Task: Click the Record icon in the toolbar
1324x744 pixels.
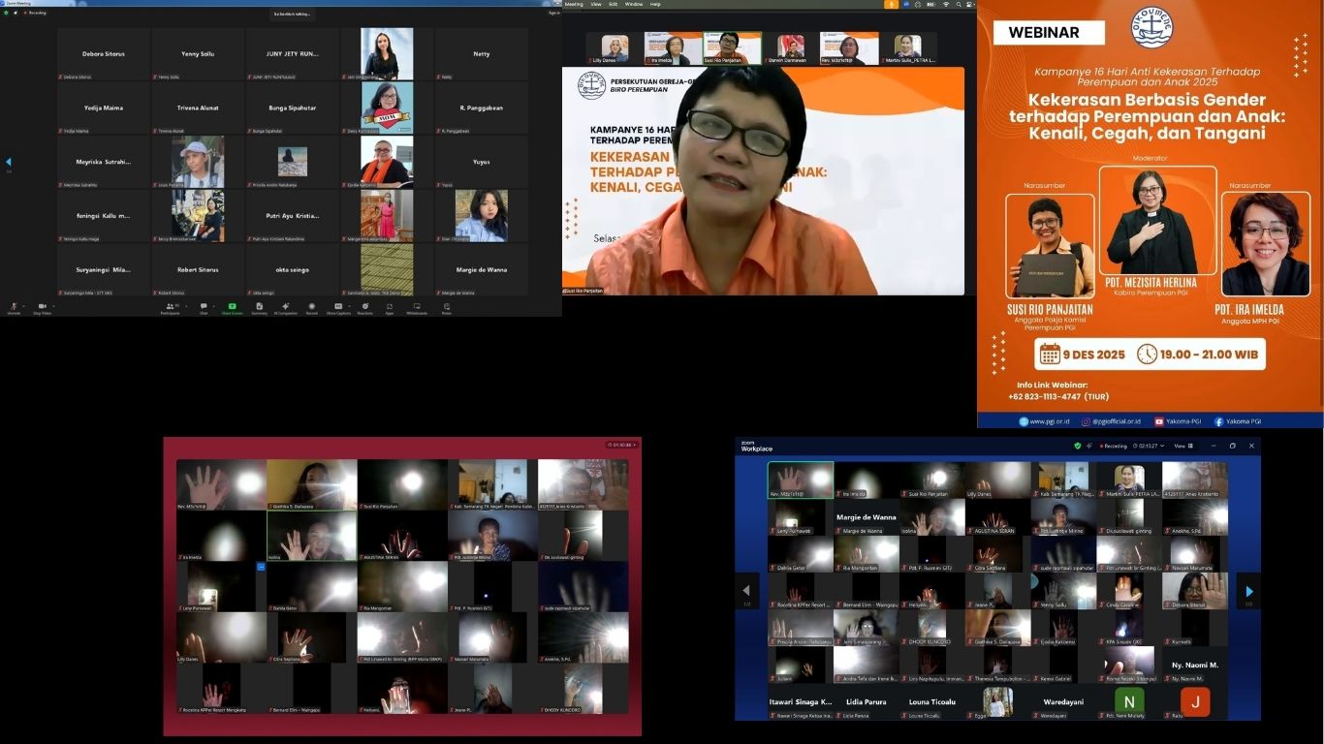Action: click(311, 307)
